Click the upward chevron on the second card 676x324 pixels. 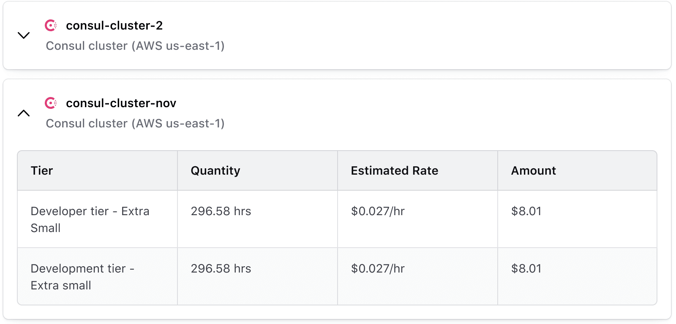24,113
